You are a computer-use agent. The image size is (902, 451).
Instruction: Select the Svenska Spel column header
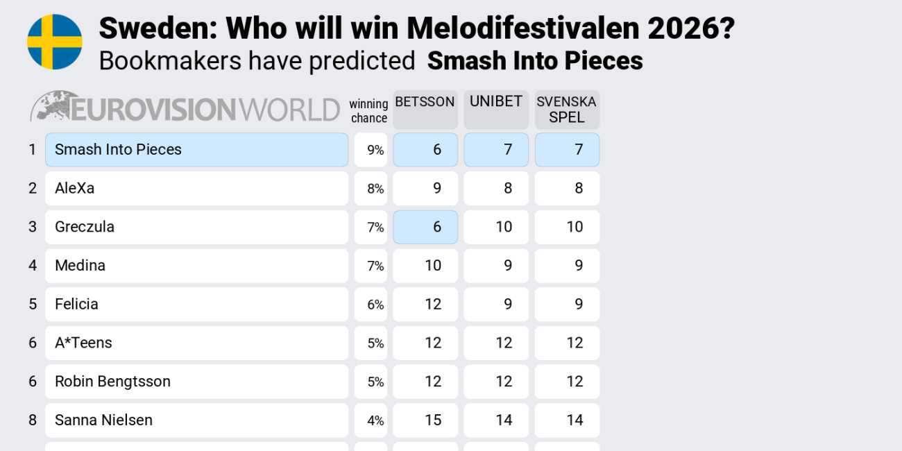(x=566, y=109)
